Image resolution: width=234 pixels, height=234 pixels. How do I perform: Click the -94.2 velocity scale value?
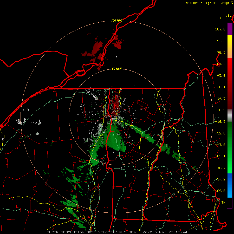click(220, 179)
